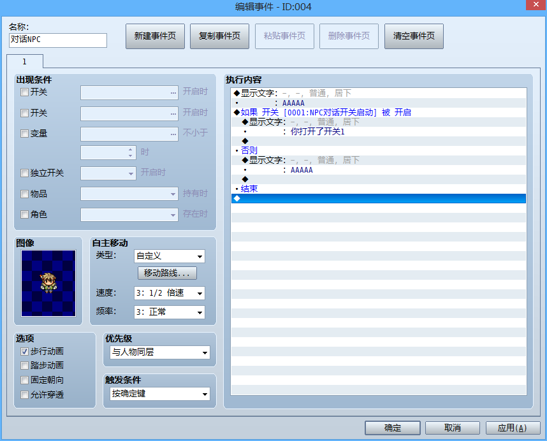Select the first ': AAAAA' text line

click(x=379, y=103)
